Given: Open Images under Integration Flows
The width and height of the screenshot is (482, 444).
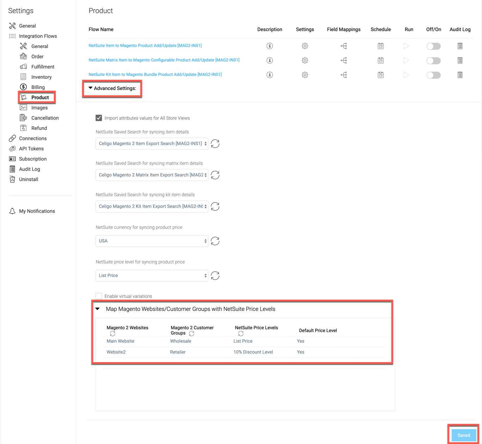Looking at the screenshot, I should (x=34, y=108).
